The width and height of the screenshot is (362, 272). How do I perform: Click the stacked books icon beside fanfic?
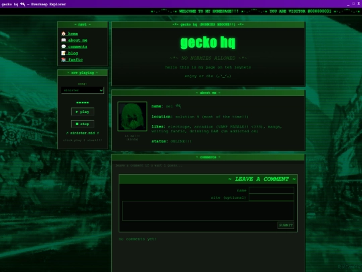(x=64, y=60)
